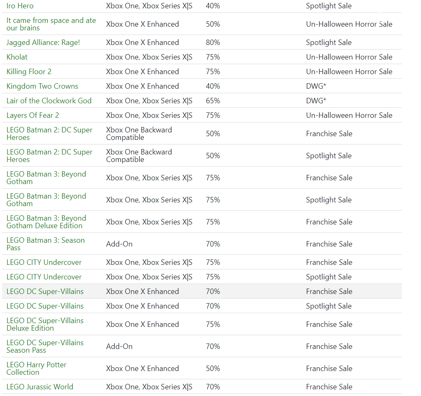
Task: Click the 65% discount for Clockwork God
Action: pos(213,101)
